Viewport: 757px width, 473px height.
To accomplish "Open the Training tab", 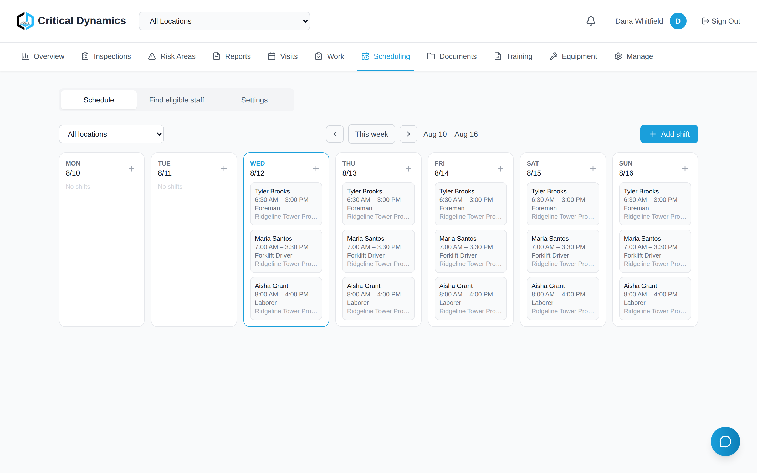I will (513, 56).
